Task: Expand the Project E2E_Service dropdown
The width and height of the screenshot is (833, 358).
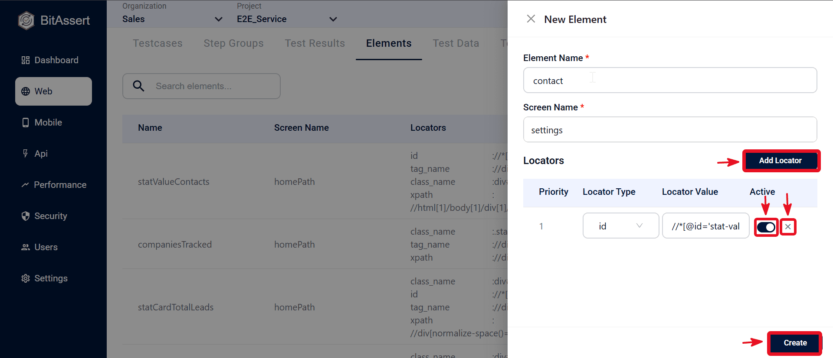Action: (x=287, y=19)
